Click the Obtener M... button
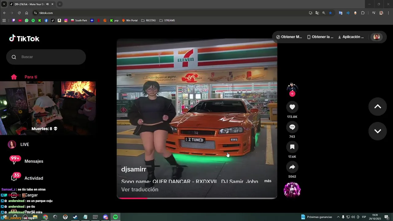The height and width of the screenshot is (221, 393). [289, 37]
